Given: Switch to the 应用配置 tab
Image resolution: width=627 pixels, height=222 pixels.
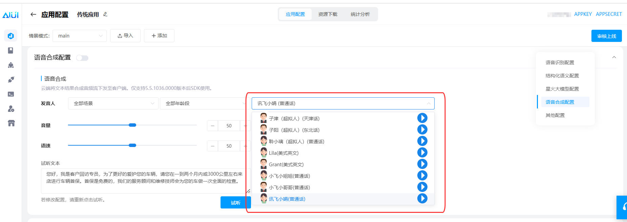Looking at the screenshot, I should (x=295, y=14).
